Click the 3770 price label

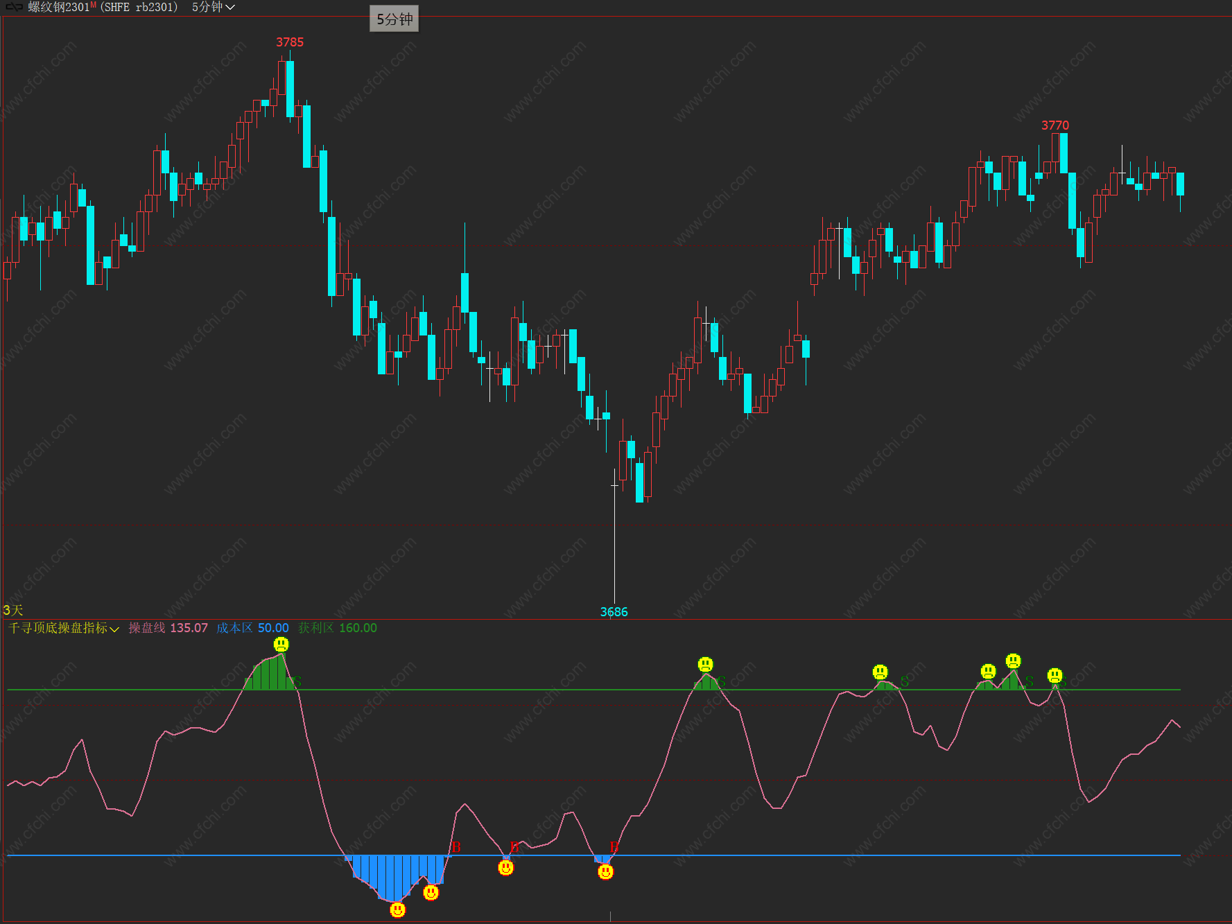point(1055,125)
